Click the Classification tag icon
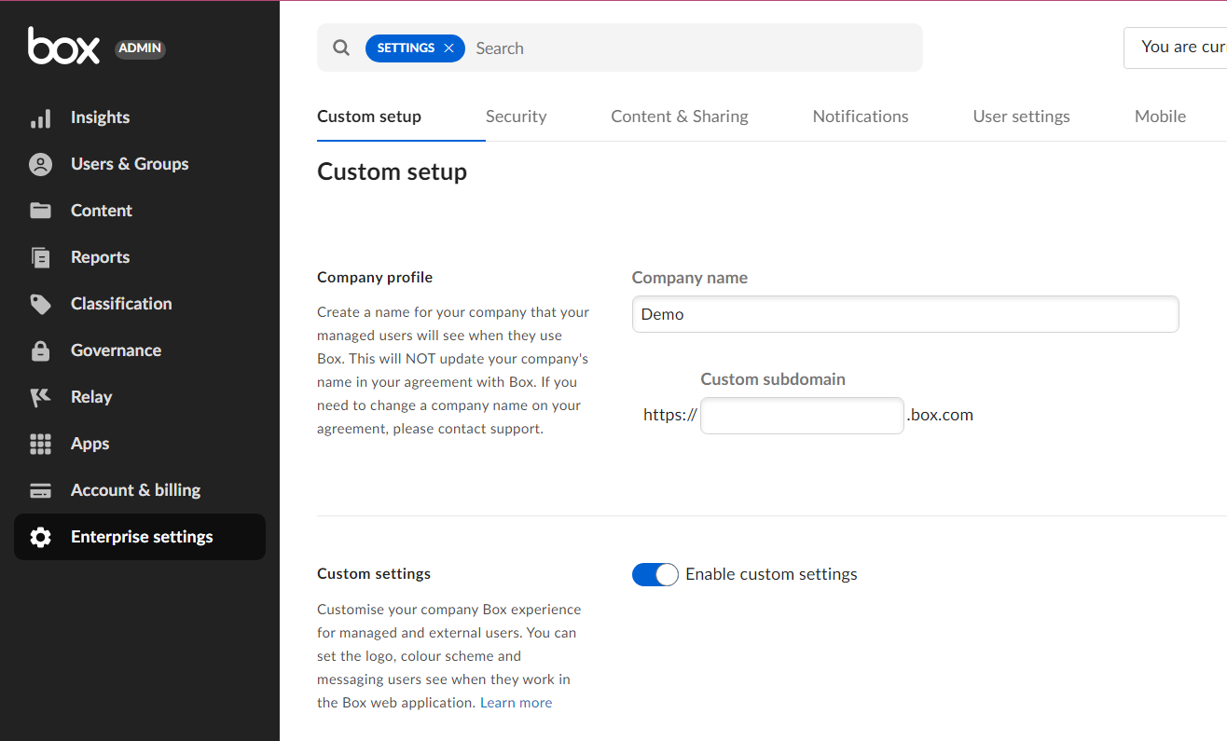 point(40,304)
